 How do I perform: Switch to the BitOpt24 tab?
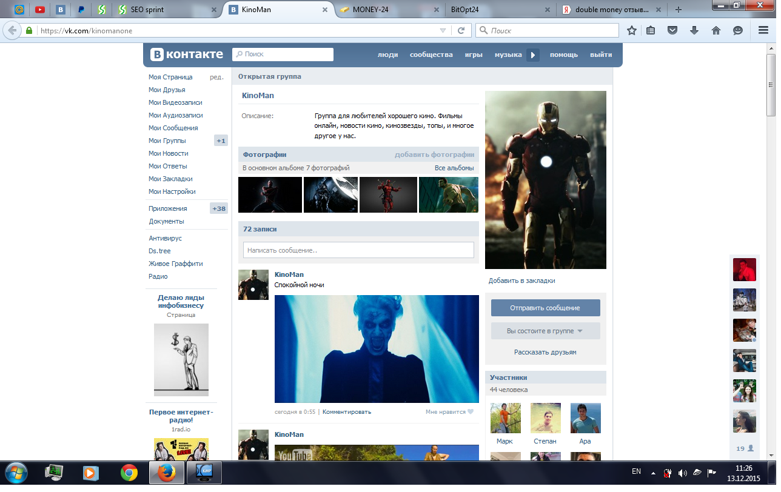500,10
